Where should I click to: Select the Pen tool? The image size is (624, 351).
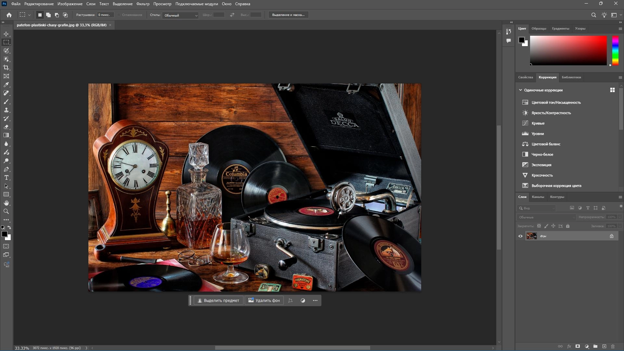pos(6,169)
